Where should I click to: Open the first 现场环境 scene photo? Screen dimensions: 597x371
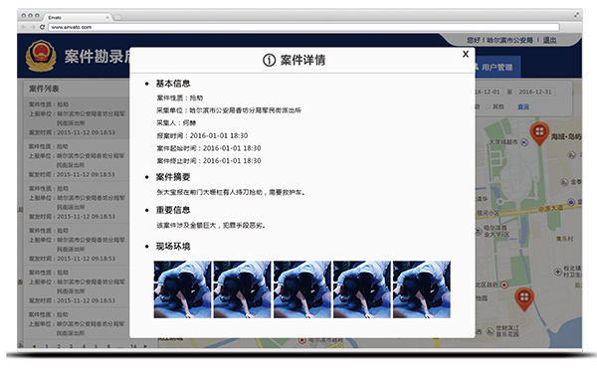182,289
